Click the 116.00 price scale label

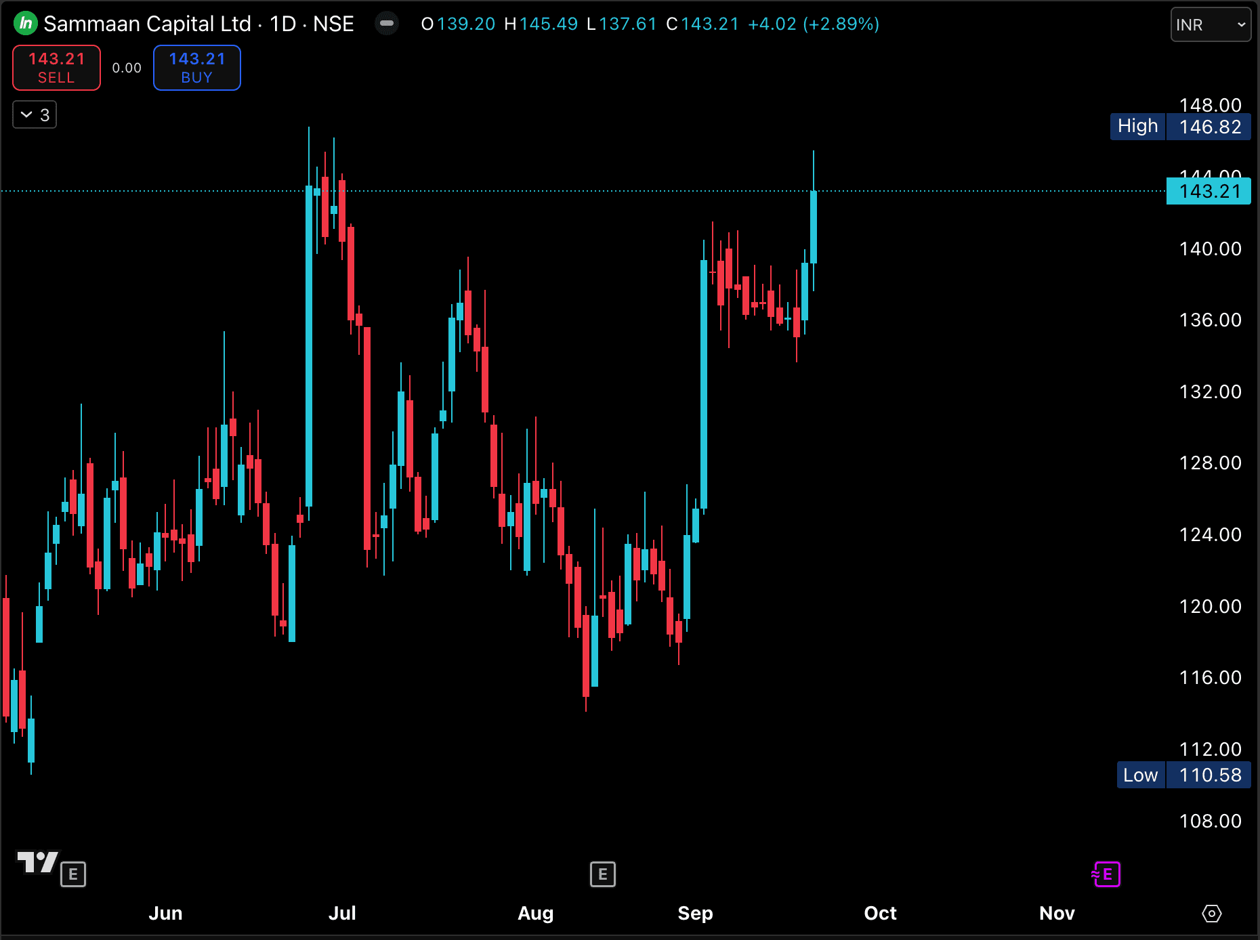click(1211, 677)
